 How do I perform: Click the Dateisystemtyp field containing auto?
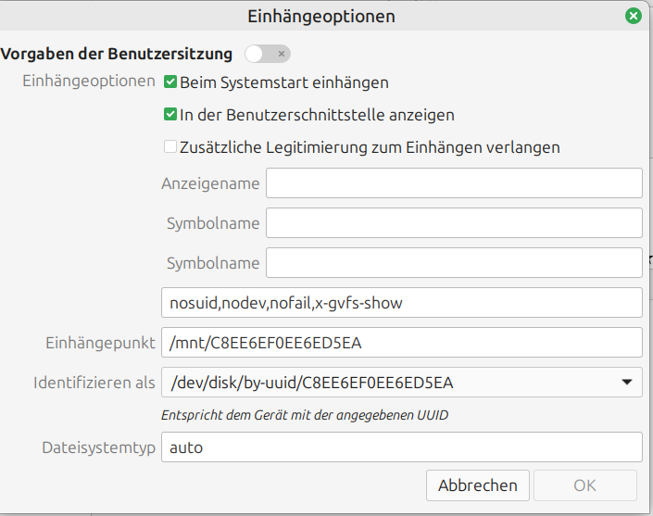[x=401, y=447]
